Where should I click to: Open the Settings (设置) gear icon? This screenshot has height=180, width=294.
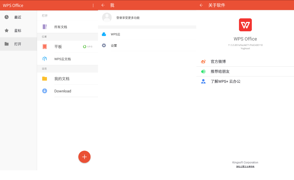104,45
